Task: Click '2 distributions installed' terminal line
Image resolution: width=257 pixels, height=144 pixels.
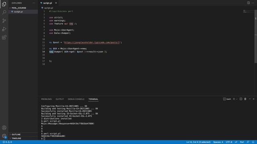Action: point(56,118)
